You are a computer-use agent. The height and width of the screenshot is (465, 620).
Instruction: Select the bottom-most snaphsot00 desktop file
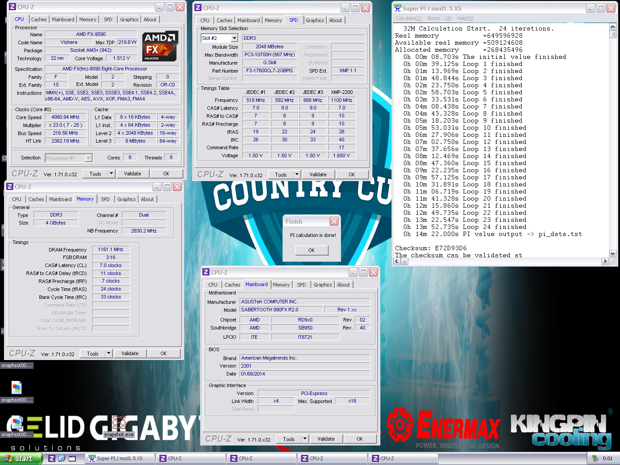(x=16, y=427)
